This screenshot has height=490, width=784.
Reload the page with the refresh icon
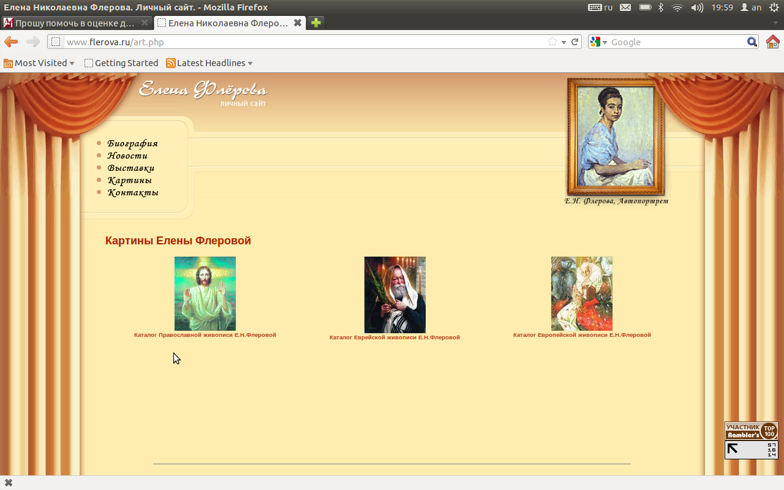point(575,42)
